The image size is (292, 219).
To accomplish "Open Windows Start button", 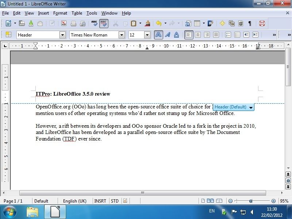I will (10, 212).
